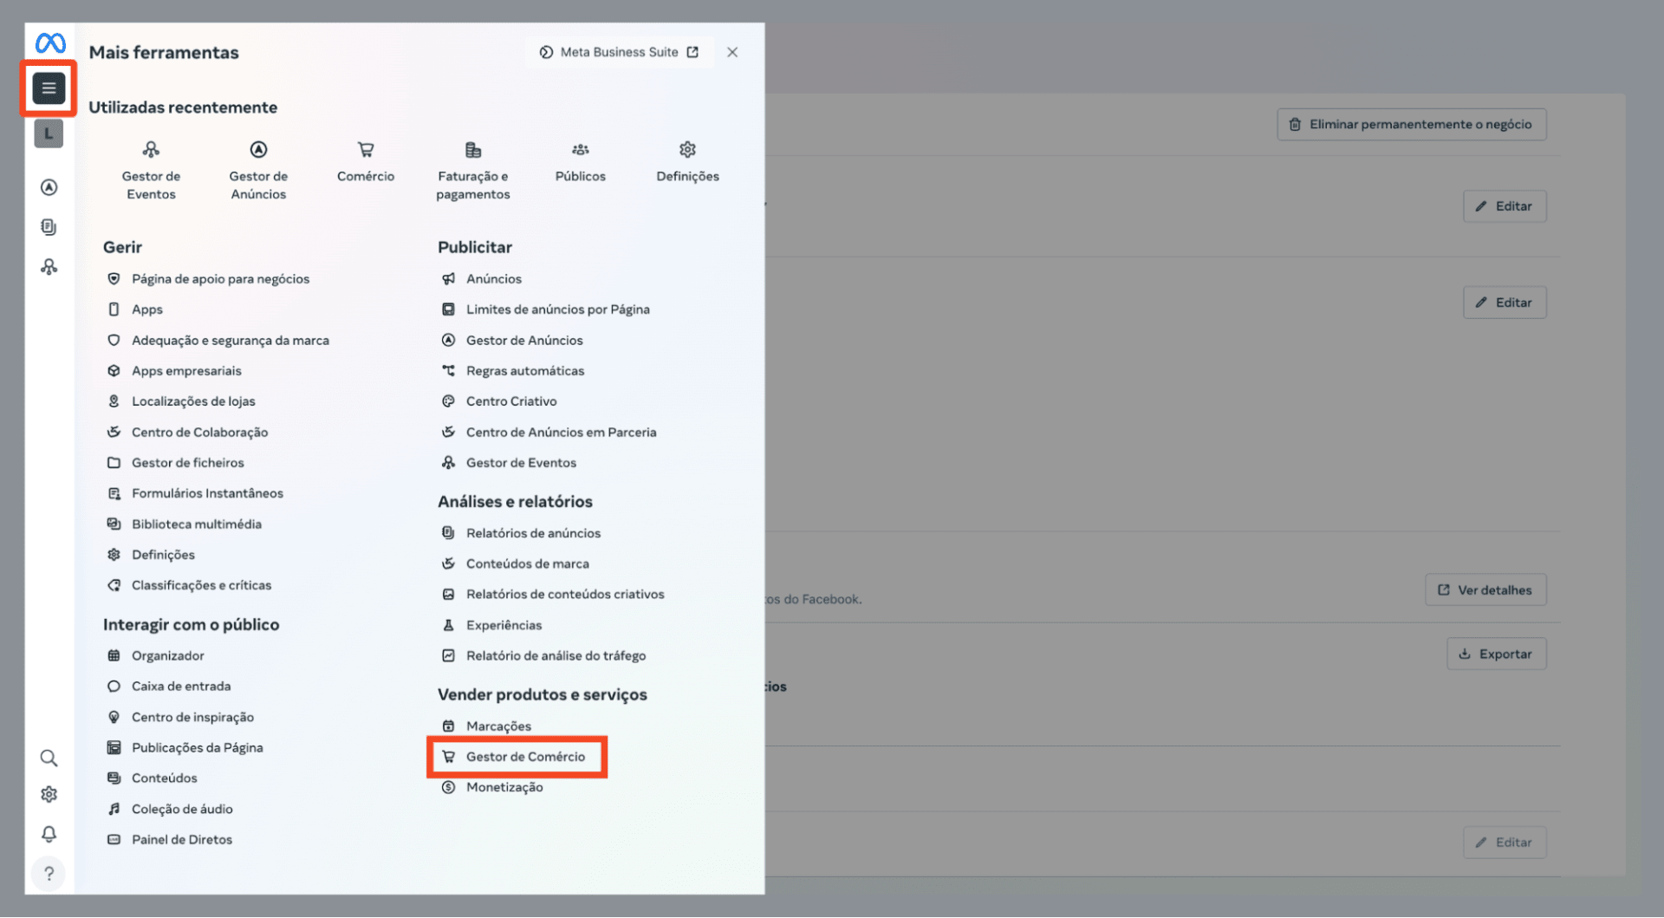
Task: Open notifications bell in left sidebar
Action: point(49,834)
